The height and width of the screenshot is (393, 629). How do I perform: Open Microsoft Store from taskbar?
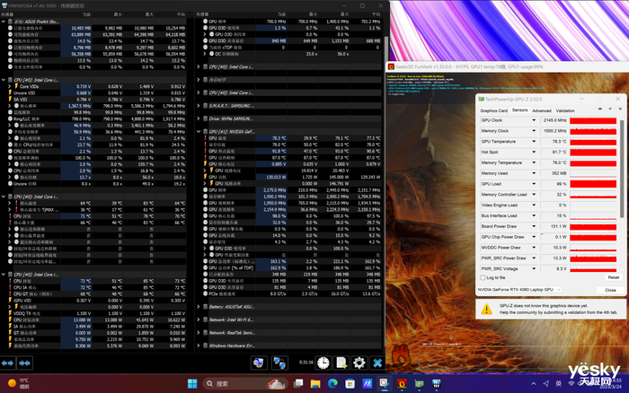click(350, 384)
